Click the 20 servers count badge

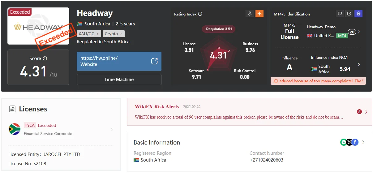pos(352,32)
